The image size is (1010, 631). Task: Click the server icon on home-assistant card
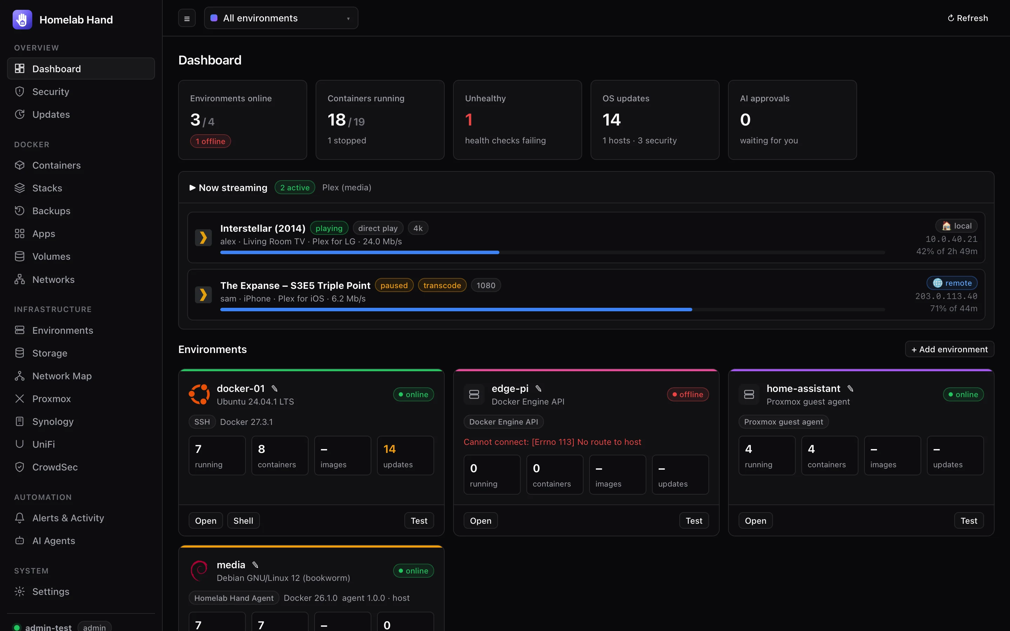point(749,394)
